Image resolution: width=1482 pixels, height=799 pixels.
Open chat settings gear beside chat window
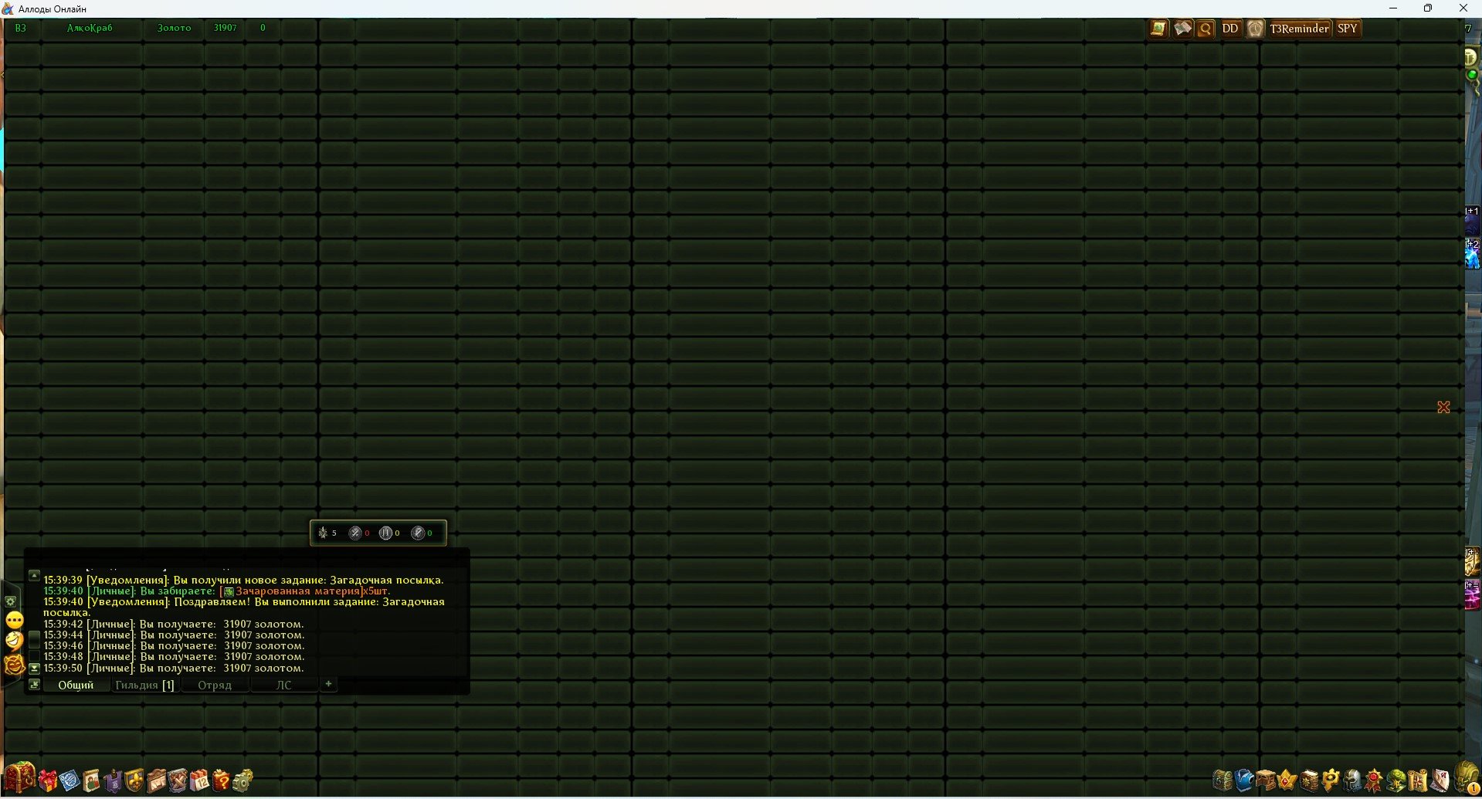tap(11, 601)
